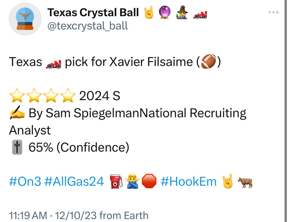Click the man gesturing no emoji
This screenshot has width=289, height=222.
pyautogui.click(x=133, y=182)
